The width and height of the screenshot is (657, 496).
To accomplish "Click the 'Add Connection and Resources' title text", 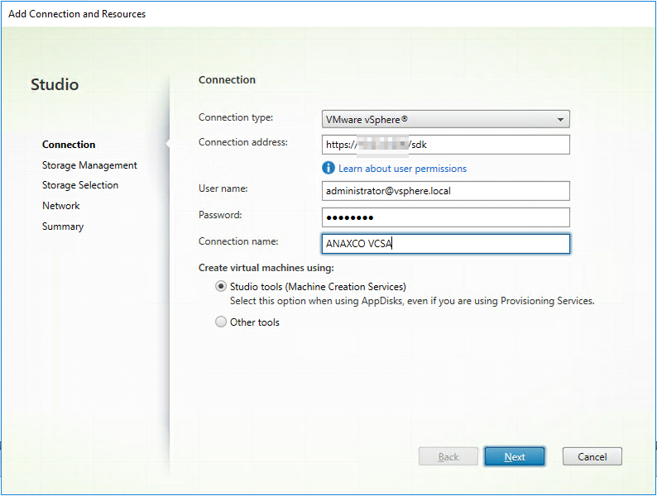I will point(77,14).
